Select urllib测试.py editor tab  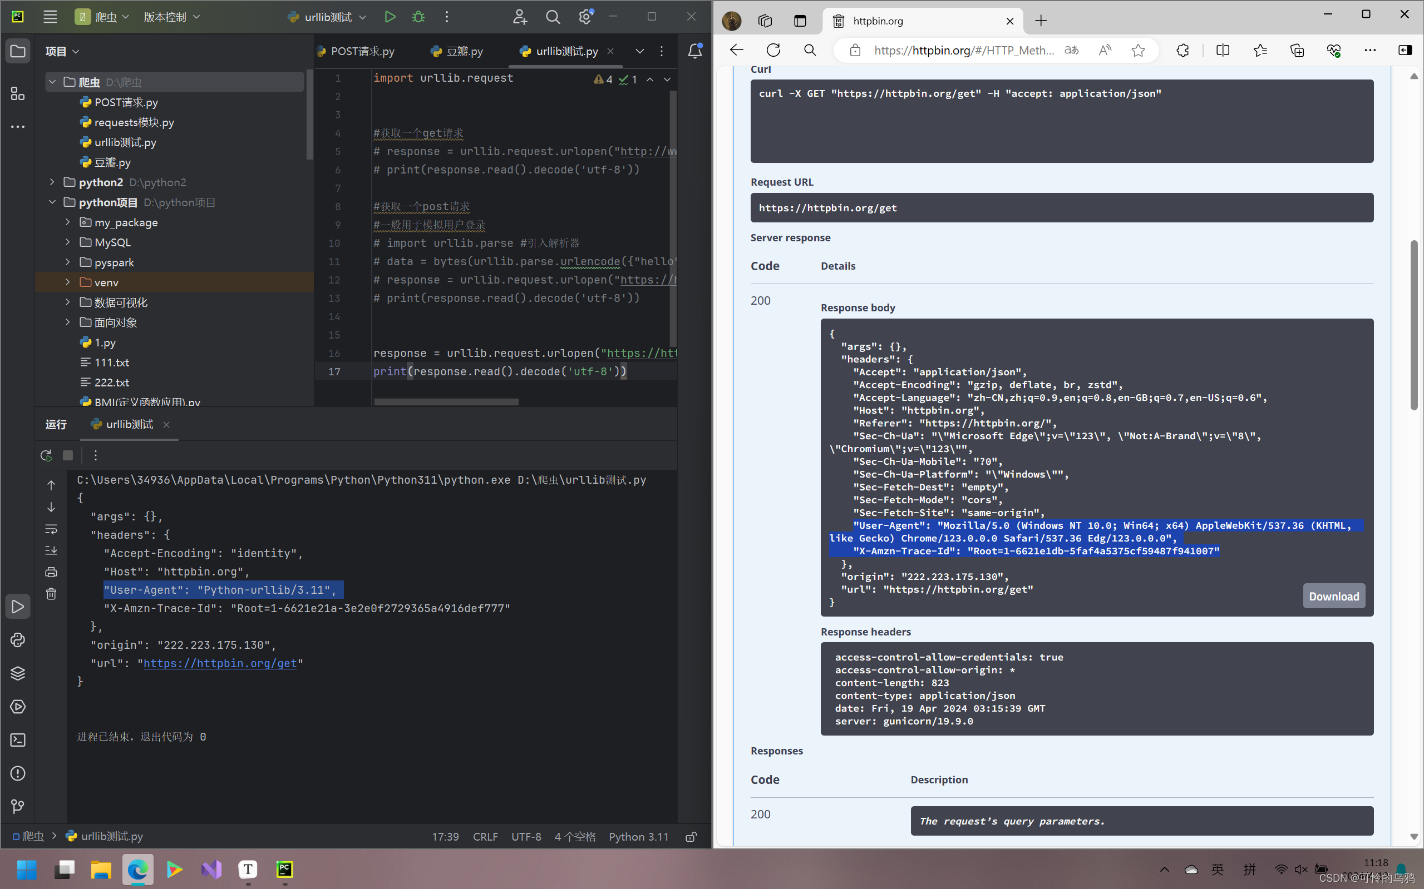pos(559,51)
